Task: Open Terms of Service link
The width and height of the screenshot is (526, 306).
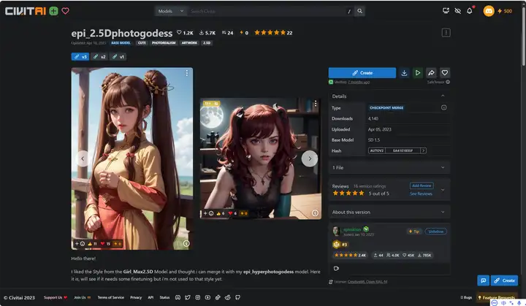Action: [x=111, y=297]
